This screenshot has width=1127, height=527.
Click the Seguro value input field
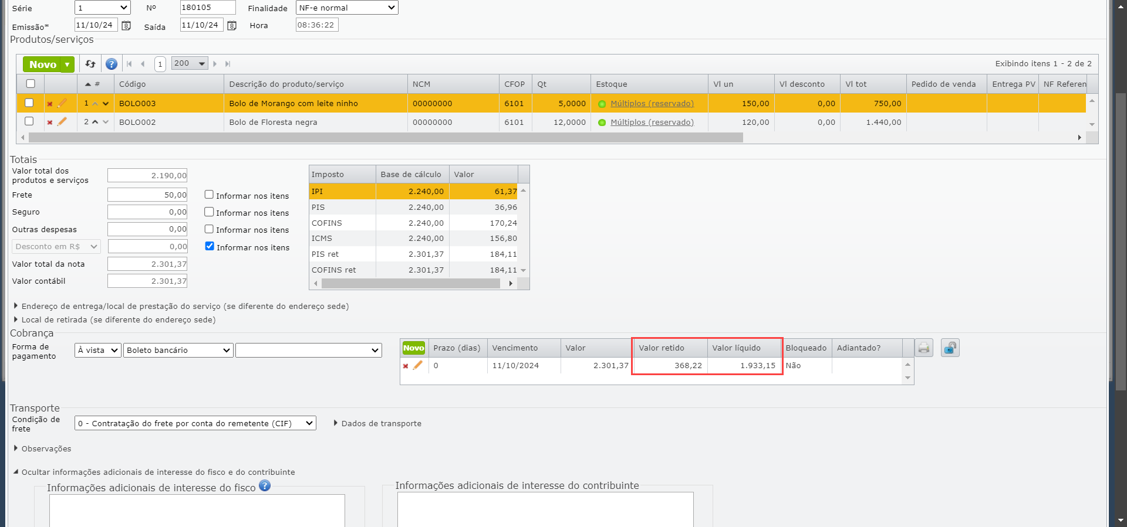(x=147, y=212)
